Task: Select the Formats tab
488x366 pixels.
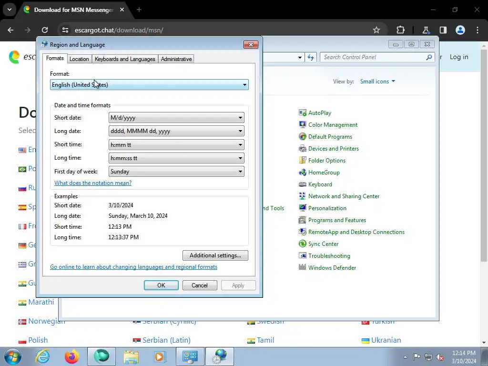Action: coord(55,58)
